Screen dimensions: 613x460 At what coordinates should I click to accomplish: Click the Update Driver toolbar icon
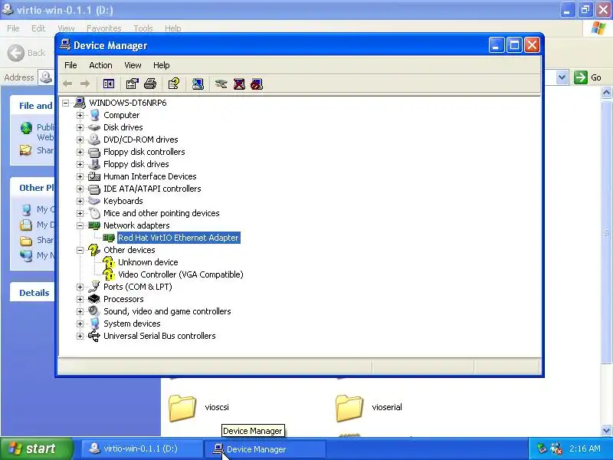click(x=221, y=84)
